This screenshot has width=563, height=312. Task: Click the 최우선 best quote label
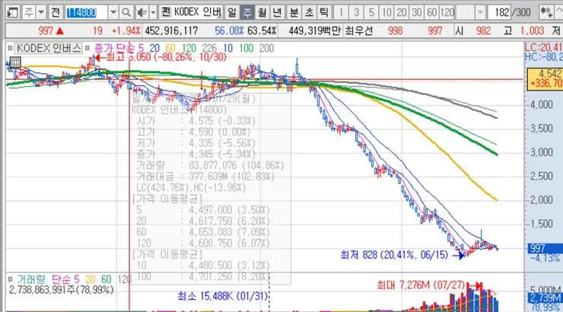[x=358, y=31]
